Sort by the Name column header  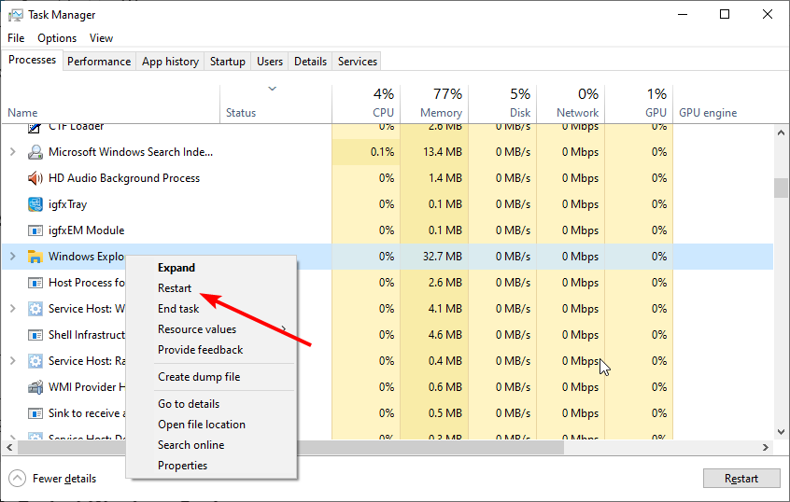tap(22, 113)
